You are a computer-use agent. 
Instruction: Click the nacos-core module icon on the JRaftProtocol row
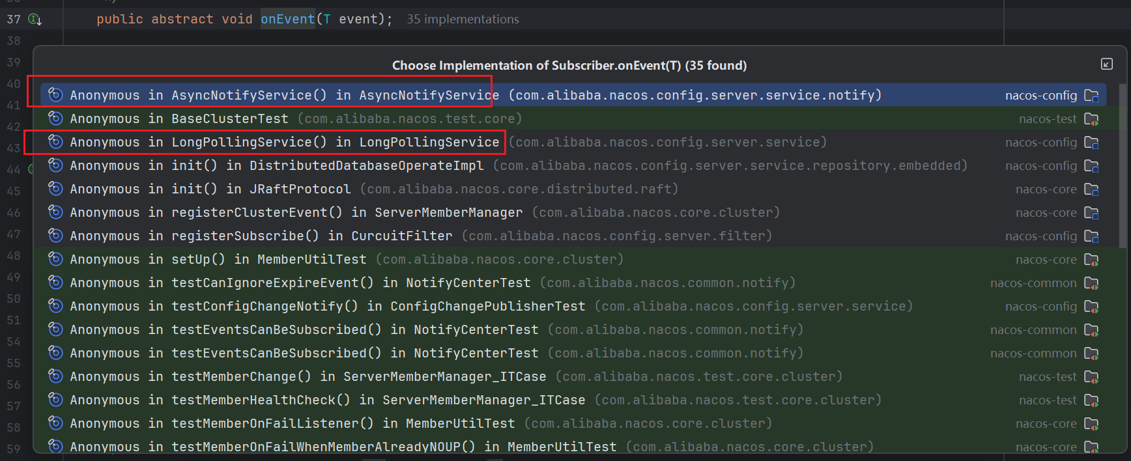click(1091, 189)
